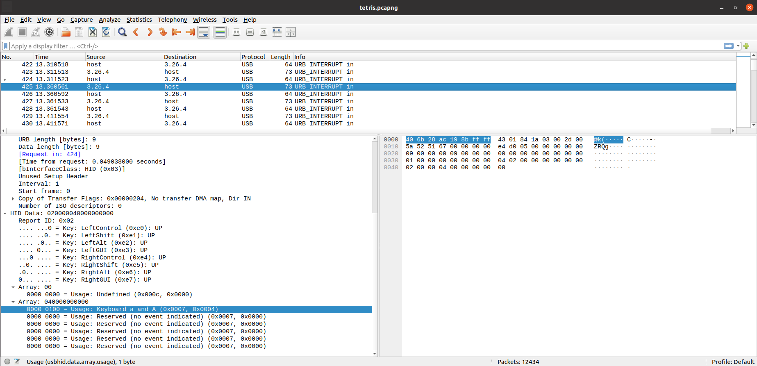Toggle packet list colorization
Viewport: 757px width, 366px height.
click(x=220, y=32)
